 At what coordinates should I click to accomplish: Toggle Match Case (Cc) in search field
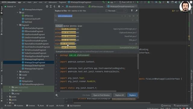[130, 16]
